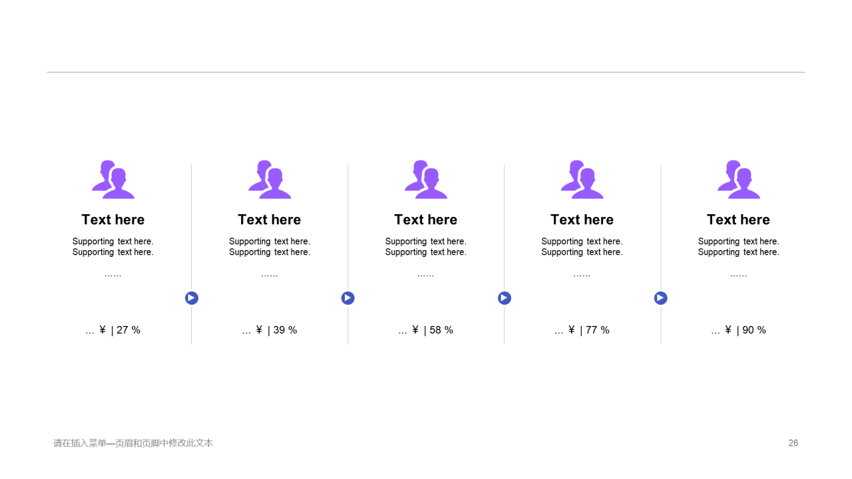The width and height of the screenshot is (852, 479).
Task: Click the fifth purple people icon
Action: [739, 180]
